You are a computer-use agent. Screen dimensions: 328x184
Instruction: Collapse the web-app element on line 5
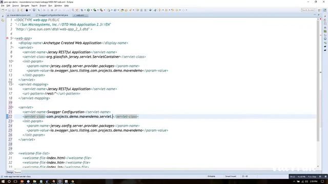pos(13,38)
